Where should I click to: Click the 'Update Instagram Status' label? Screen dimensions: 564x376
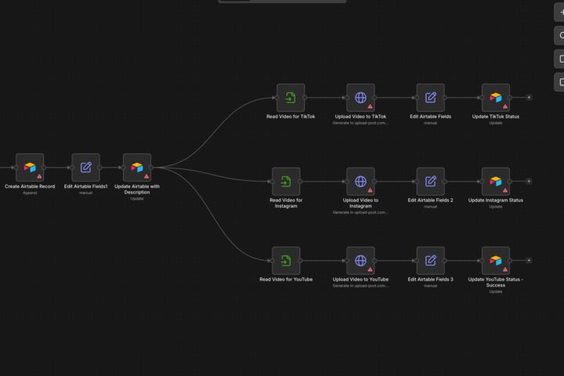pyautogui.click(x=496, y=201)
